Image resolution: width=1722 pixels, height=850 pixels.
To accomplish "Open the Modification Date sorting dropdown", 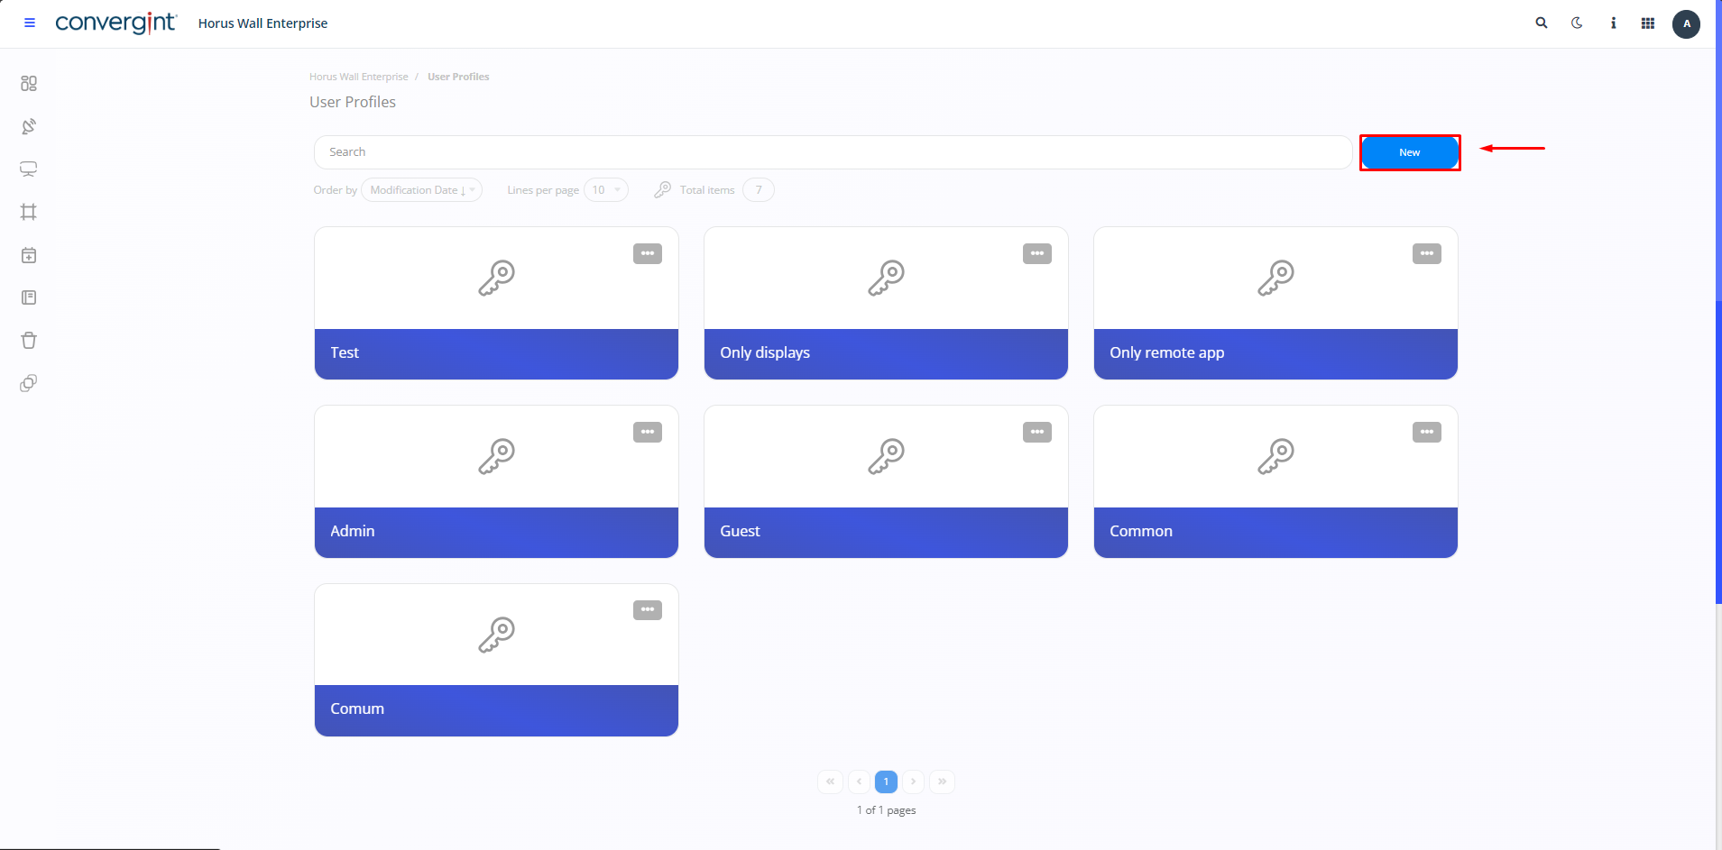I will point(421,189).
